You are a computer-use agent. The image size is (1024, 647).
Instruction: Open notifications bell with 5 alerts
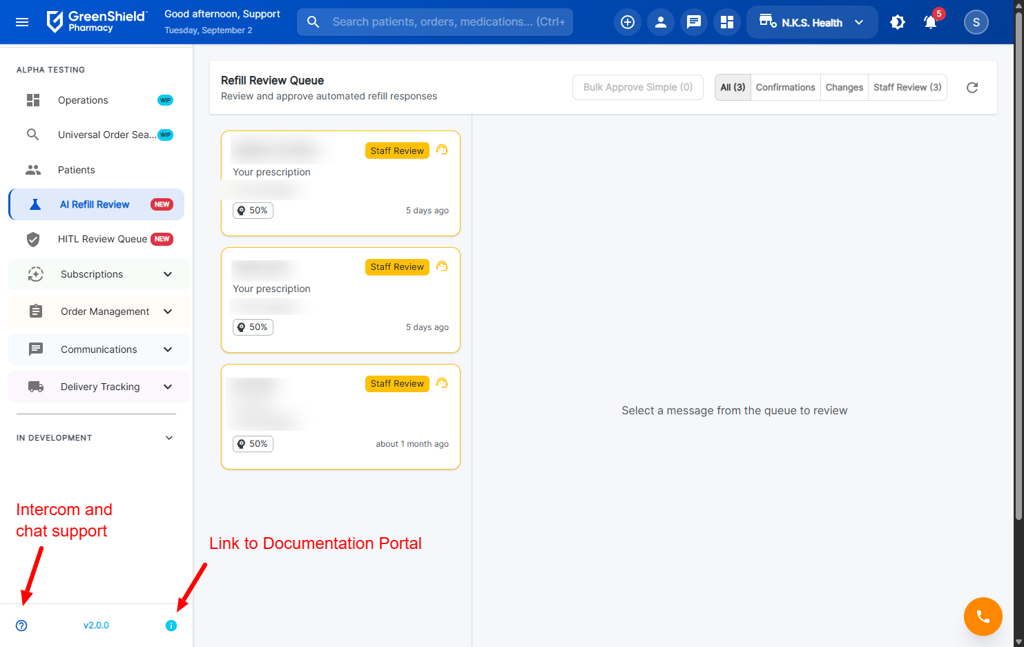click(x=930, y=22)
